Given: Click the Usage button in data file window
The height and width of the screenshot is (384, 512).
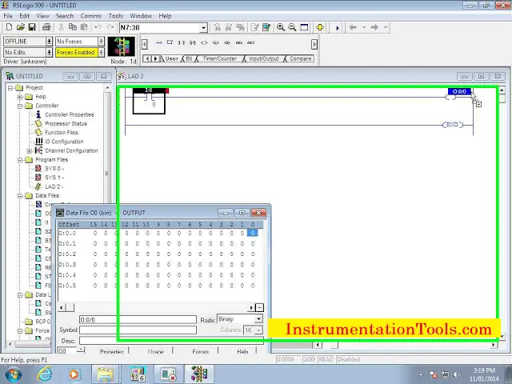Looking at the screenshot, I should (x=155, y=351).
